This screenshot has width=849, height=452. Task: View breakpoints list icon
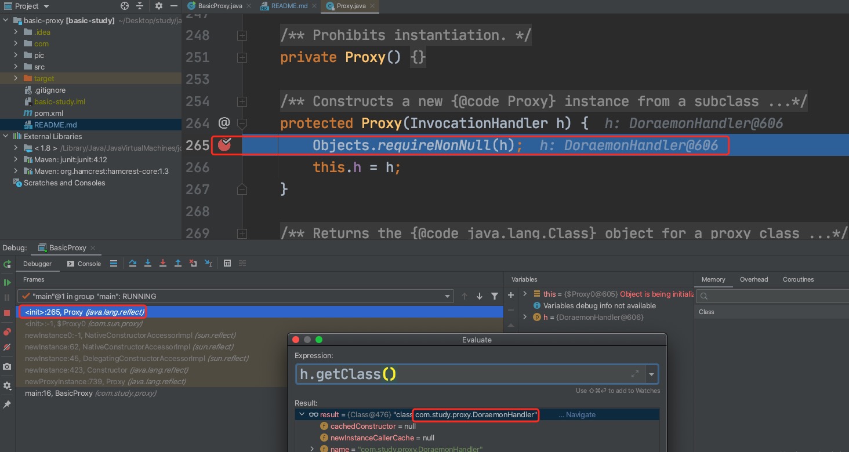point(7,332)
